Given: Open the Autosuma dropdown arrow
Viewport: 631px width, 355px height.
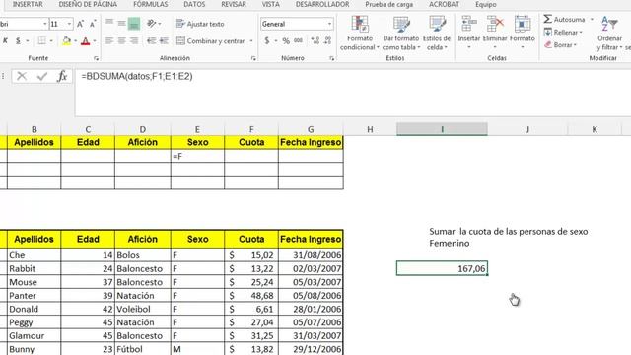Looking at the screenshot, I should (592, 20).
